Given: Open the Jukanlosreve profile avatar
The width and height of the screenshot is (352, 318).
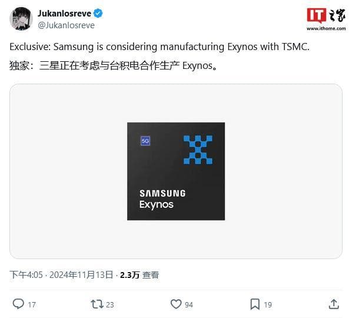Looking at the screenshot, I should click(x=21, y=19).
